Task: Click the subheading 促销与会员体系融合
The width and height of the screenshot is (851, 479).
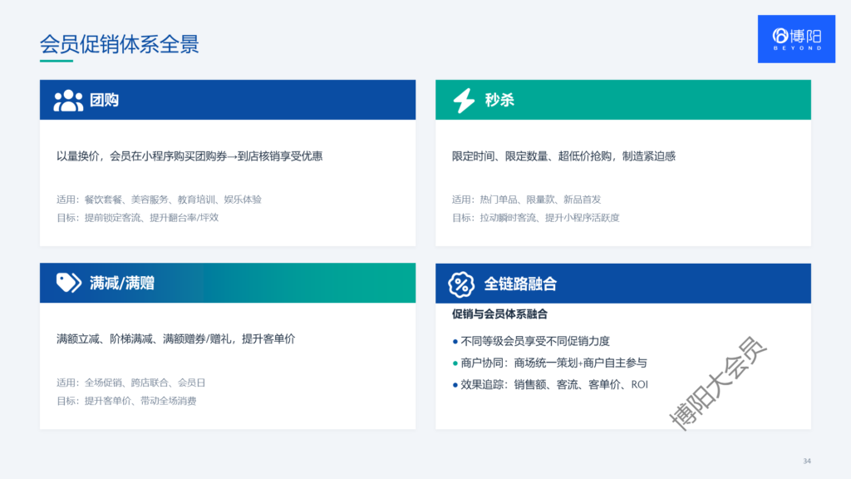Action: coord(499,314)
